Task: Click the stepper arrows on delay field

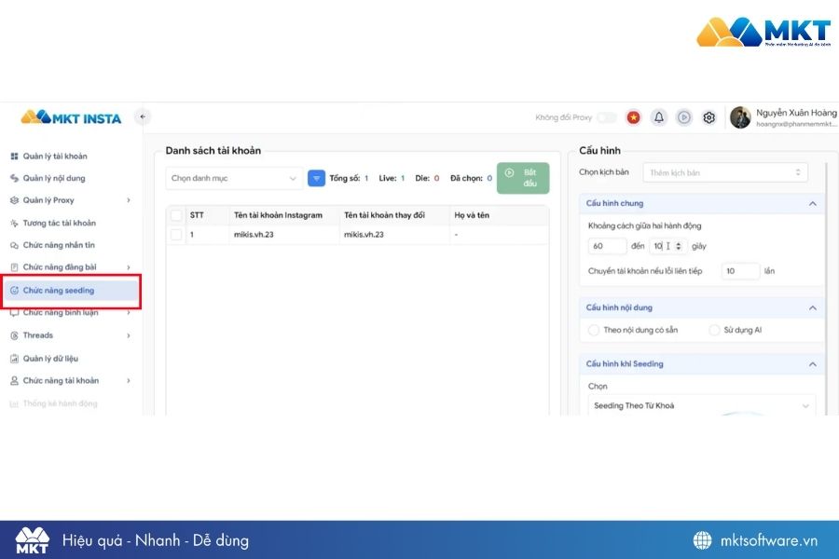Action: click(x=679, y=246)
